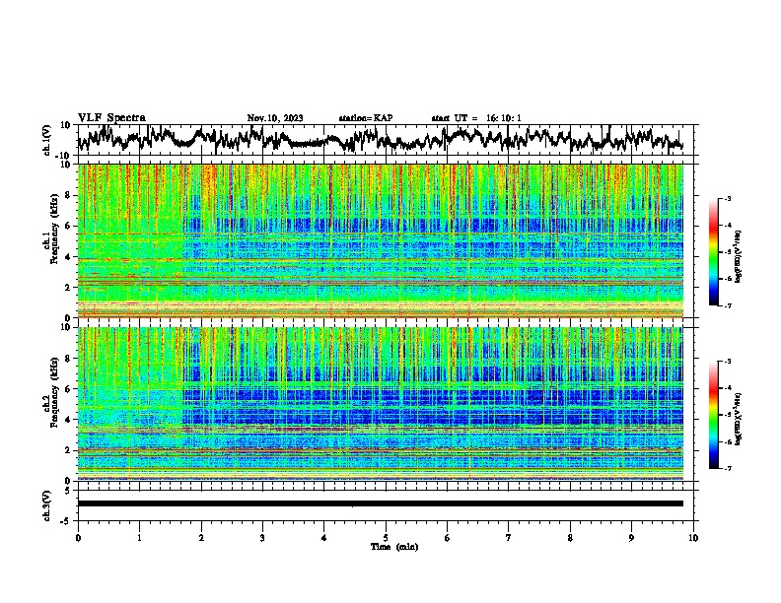Click the time axis tick label "8"
The width and height of the screenshot is (781, 603).
570,538
